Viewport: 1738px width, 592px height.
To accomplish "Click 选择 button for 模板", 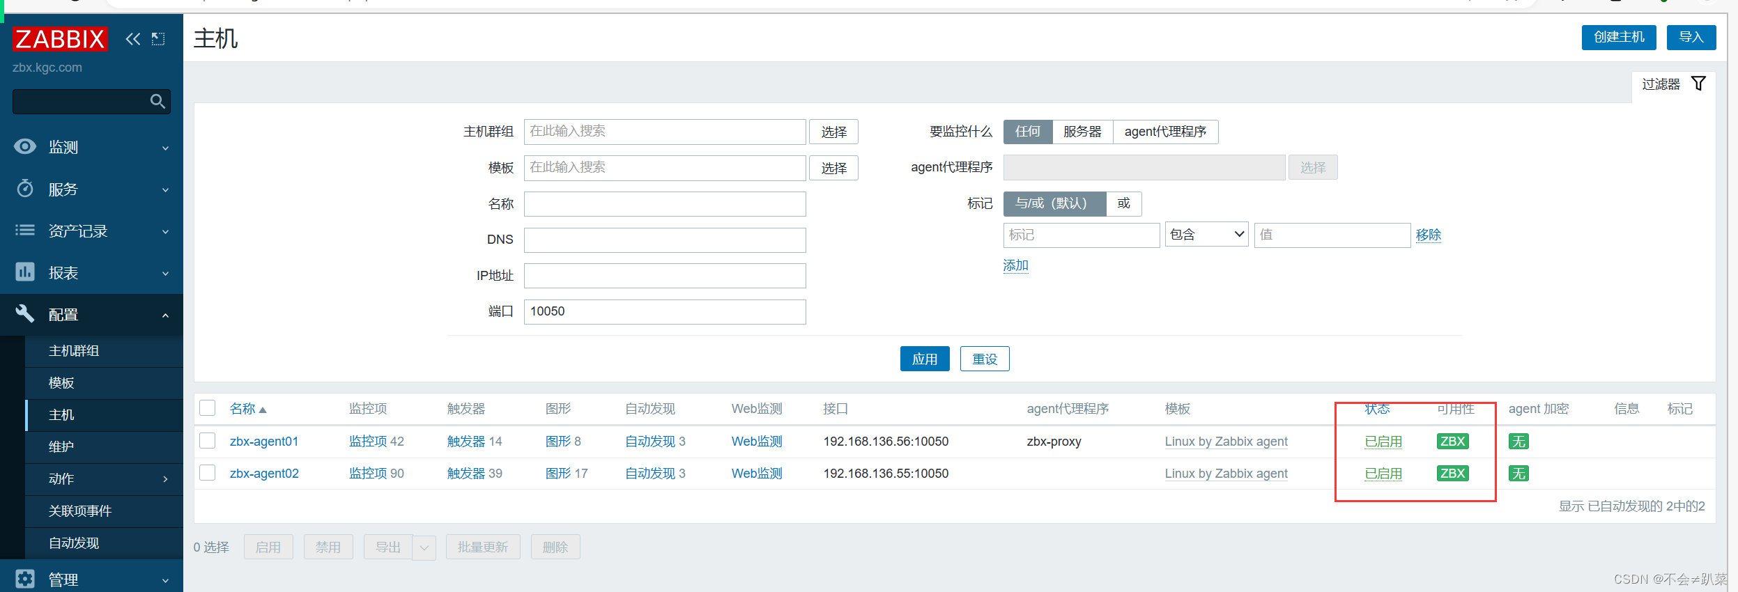I will (833, 168).
